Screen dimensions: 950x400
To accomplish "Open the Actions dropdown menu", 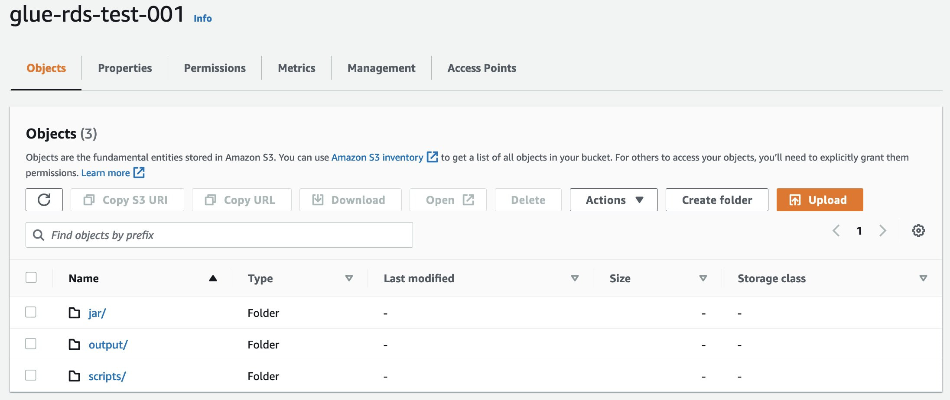I will [614, 200].
